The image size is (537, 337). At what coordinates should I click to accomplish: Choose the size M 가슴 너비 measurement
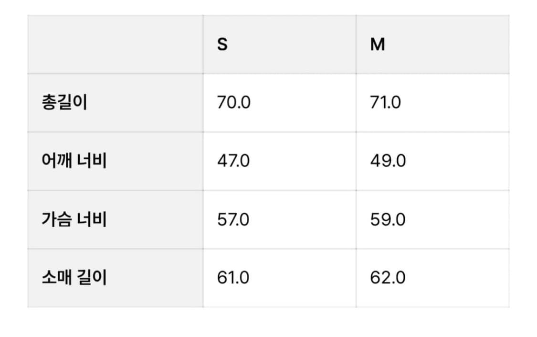click(x=388, y=219)
